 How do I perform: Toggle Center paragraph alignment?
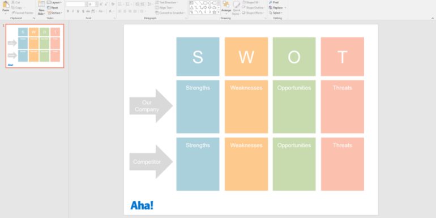coord(125,11)
